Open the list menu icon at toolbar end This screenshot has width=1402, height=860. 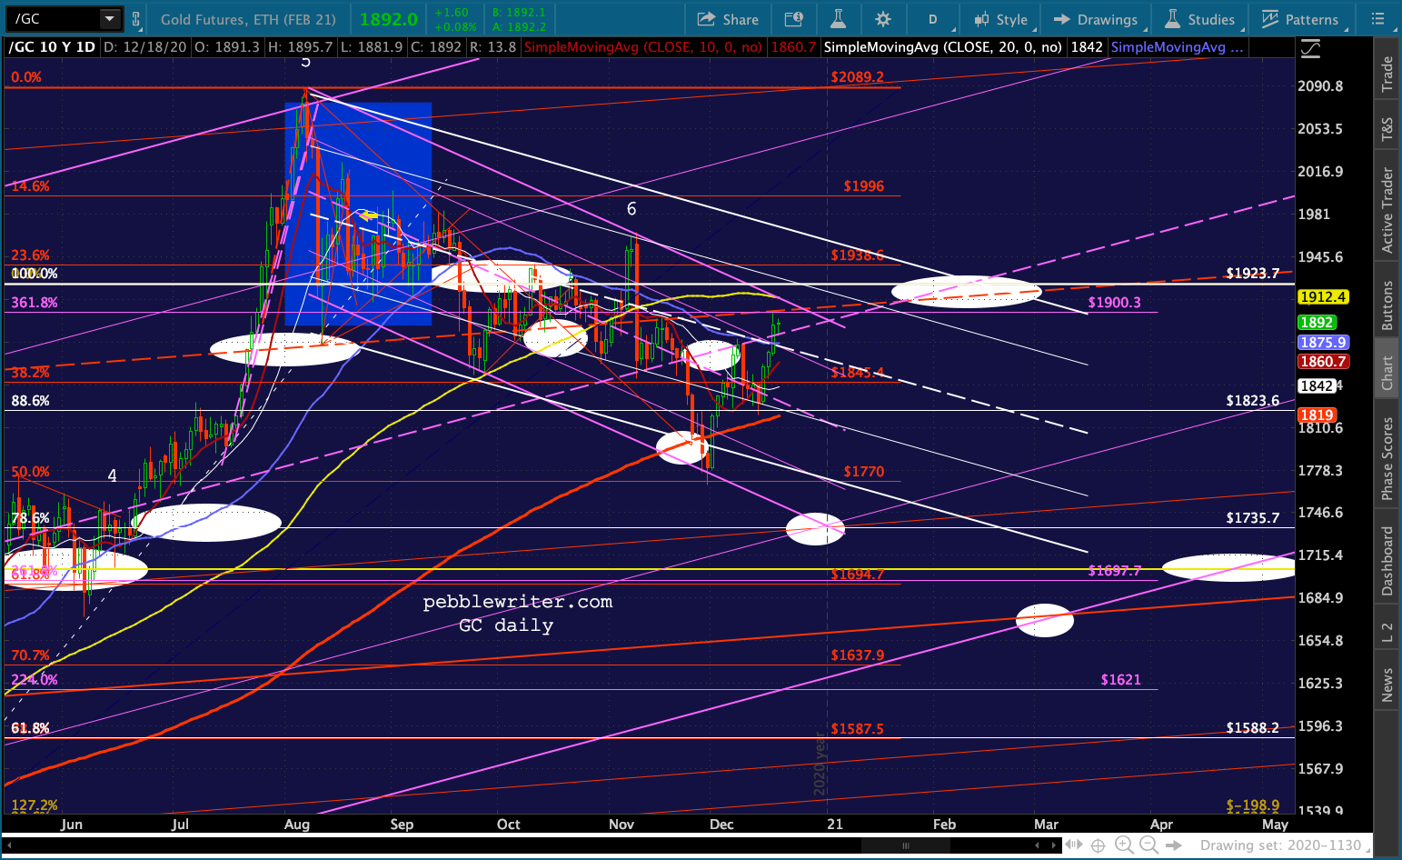coord(1378,19)
